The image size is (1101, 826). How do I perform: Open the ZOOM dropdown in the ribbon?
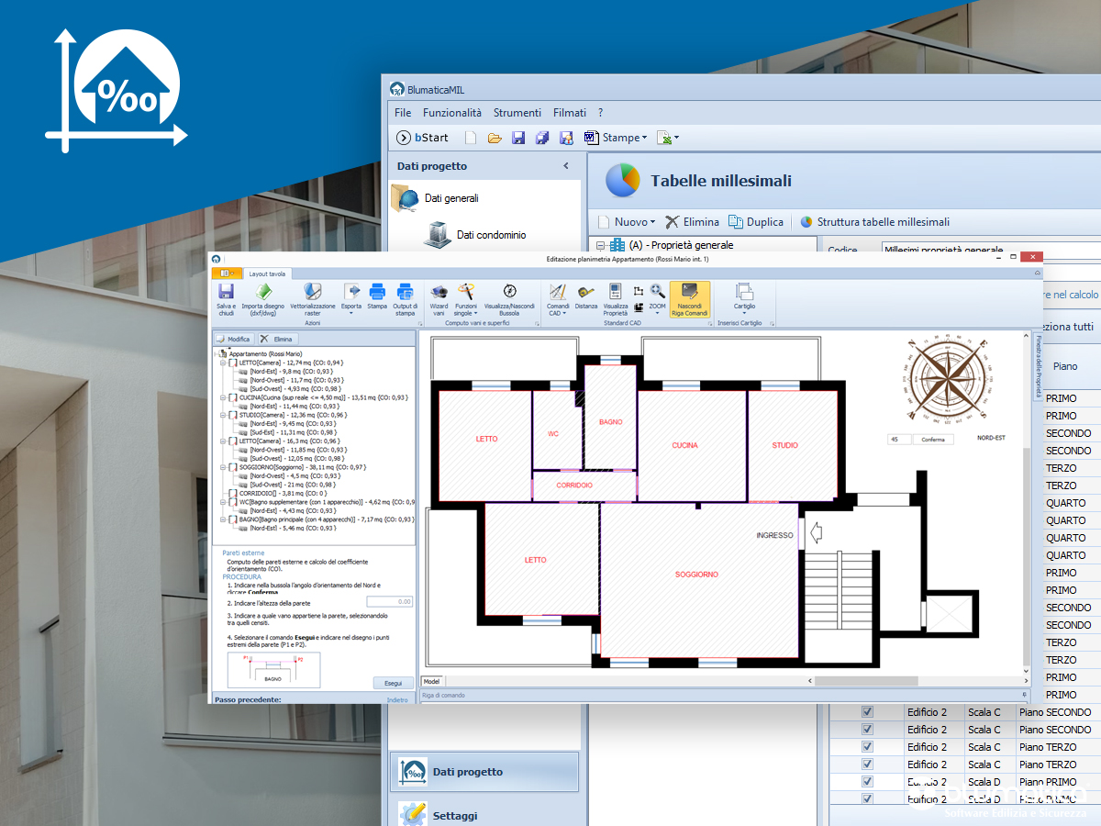[657, 298]
